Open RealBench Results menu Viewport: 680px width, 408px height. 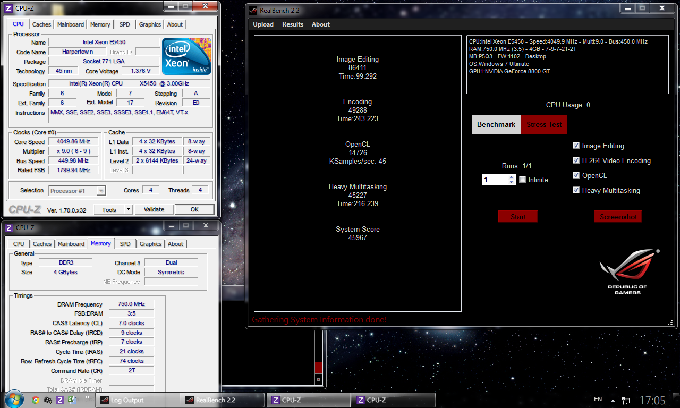click(293, 24)
